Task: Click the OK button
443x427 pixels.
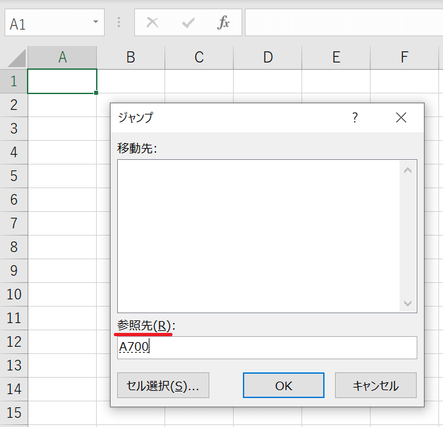Action: 283,386
